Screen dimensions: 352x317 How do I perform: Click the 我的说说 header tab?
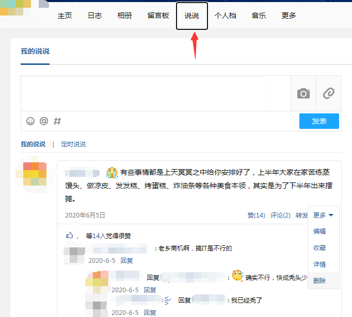tap(35, 52)
